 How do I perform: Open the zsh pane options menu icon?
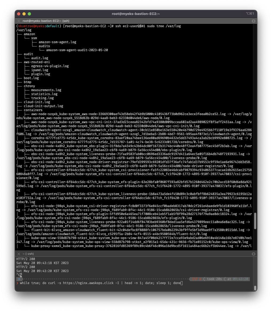(253, 254)
